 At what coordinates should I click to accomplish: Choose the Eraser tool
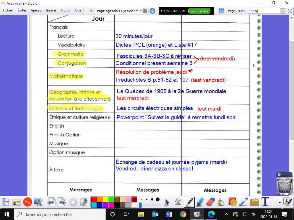[210, 202]
